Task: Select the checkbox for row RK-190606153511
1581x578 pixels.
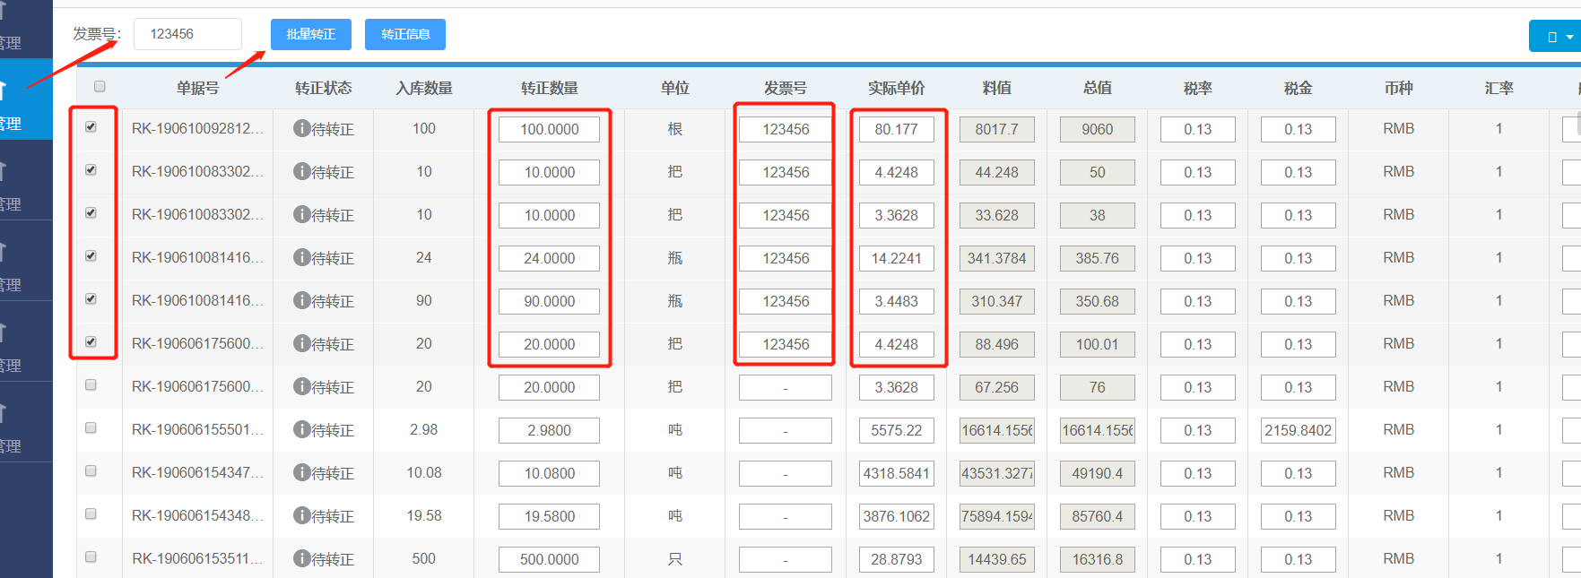Action: point(91,557)
